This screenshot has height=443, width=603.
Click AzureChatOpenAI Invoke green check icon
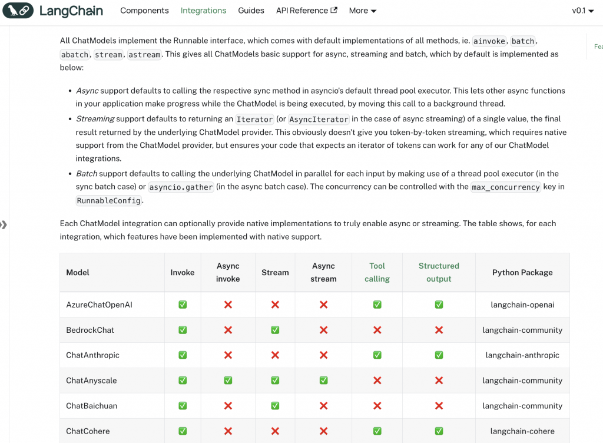pyautogui.click(x=183, y=305)
